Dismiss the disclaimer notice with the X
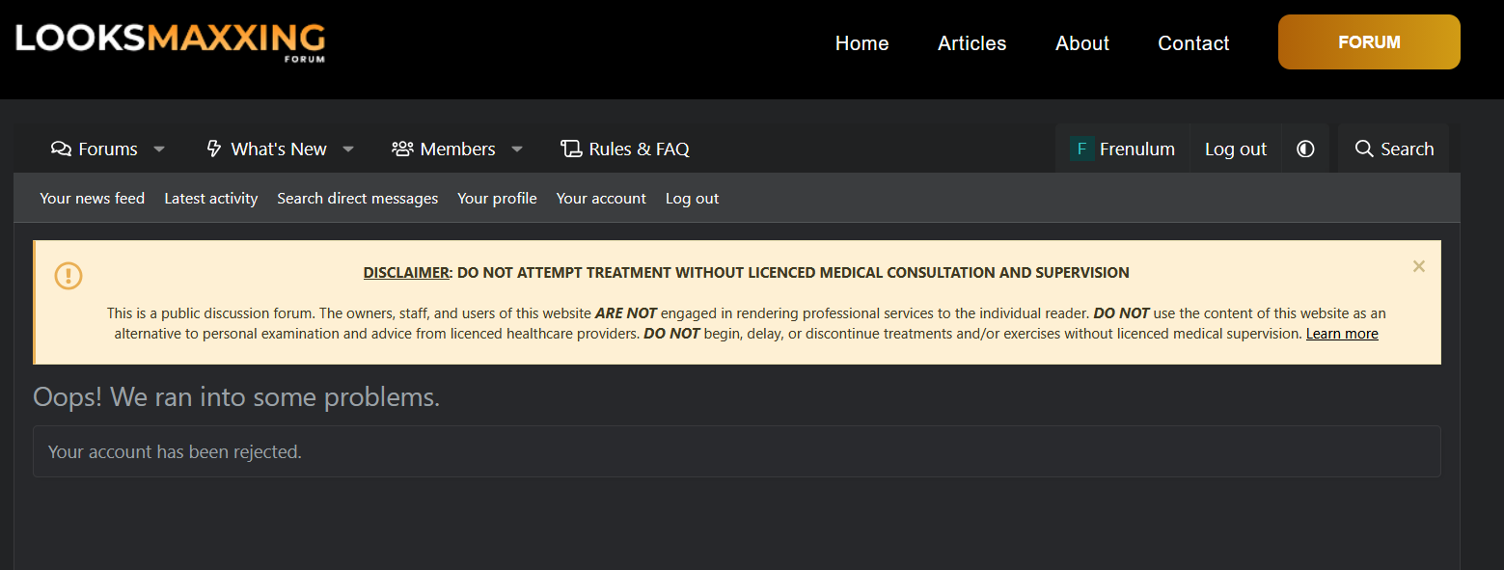This screenshot has width=1504, height=570. pyautogui.click(x=1418, y=266)
